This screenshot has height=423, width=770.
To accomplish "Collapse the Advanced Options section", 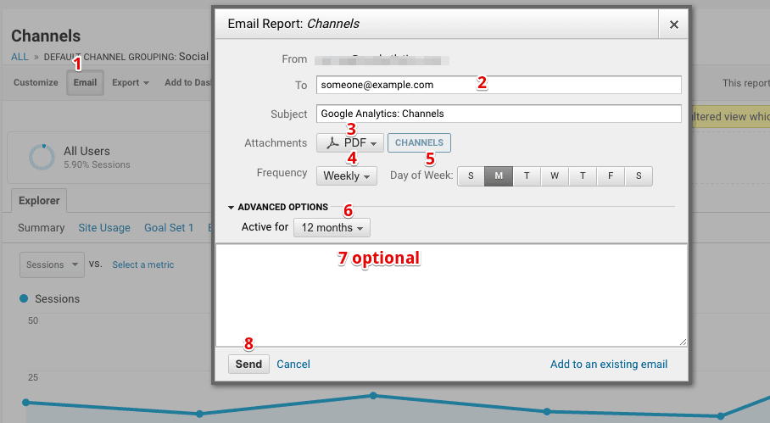I will point(278,207).
